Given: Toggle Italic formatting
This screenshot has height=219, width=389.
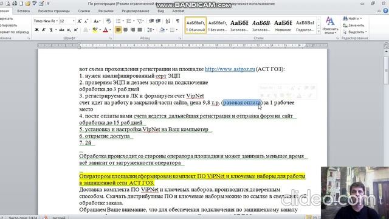Looking at the screenshot, I should pyautogui.click(x=44, y=30).
